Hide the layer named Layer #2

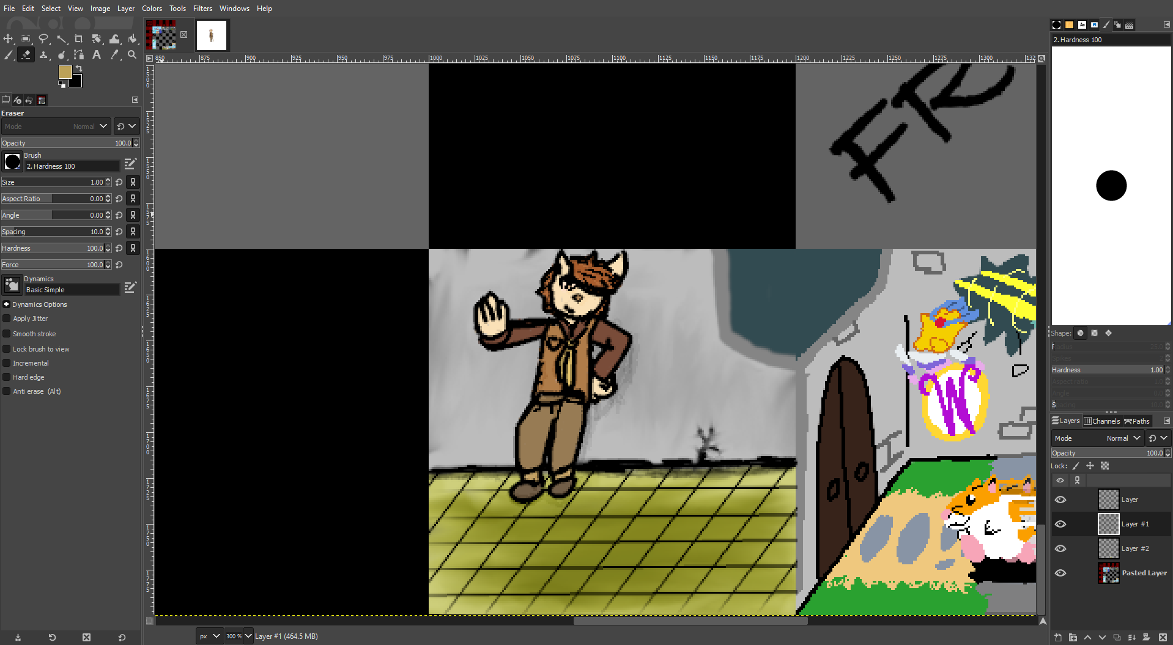(x=1060, y=548)
